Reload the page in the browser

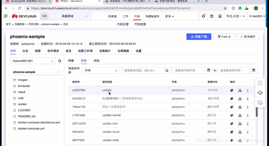(20, 8)
